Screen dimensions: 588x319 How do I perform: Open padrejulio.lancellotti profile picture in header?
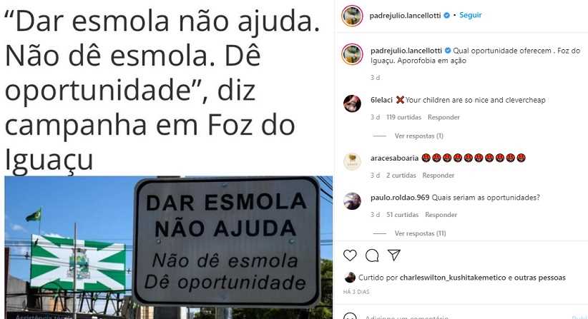pos(352,16)
